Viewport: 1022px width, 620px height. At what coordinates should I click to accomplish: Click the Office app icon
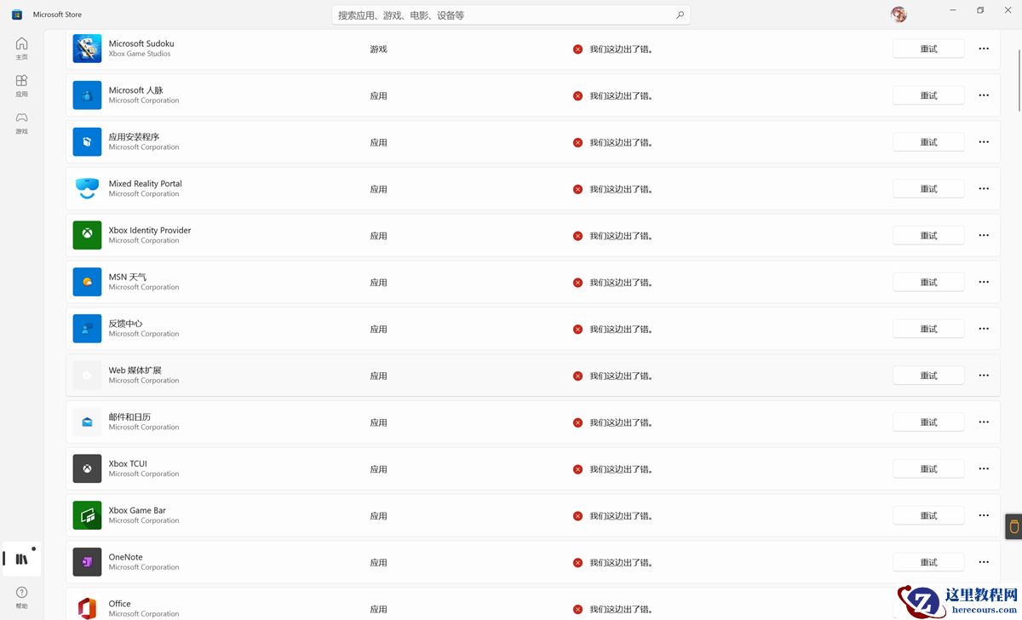click(x=87, y=609)
